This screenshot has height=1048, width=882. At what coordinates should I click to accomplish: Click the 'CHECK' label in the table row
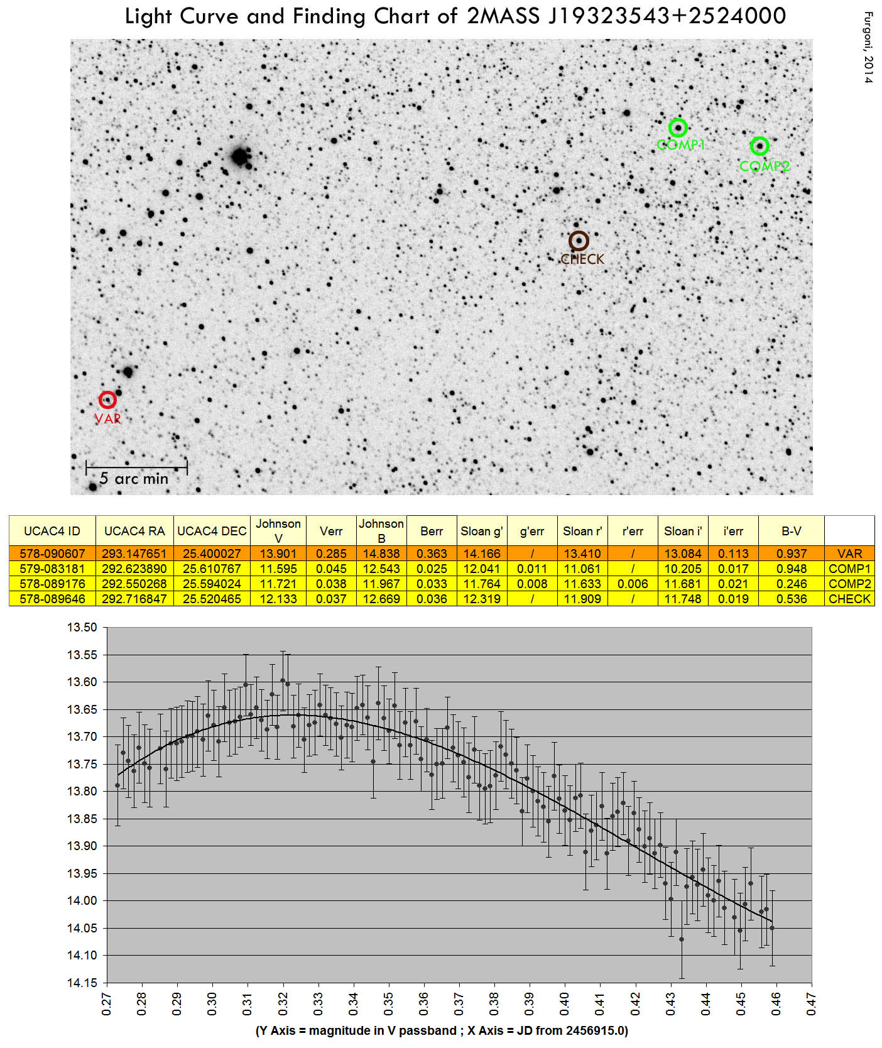(x=849, y=599)
